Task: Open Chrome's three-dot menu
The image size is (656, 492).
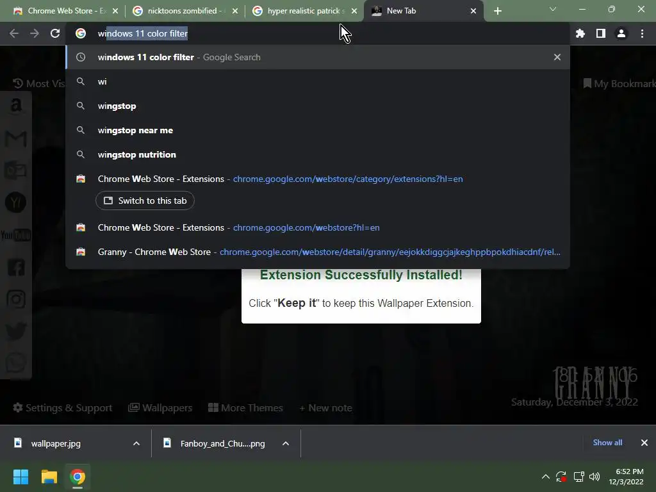Action: pos(642,33)
